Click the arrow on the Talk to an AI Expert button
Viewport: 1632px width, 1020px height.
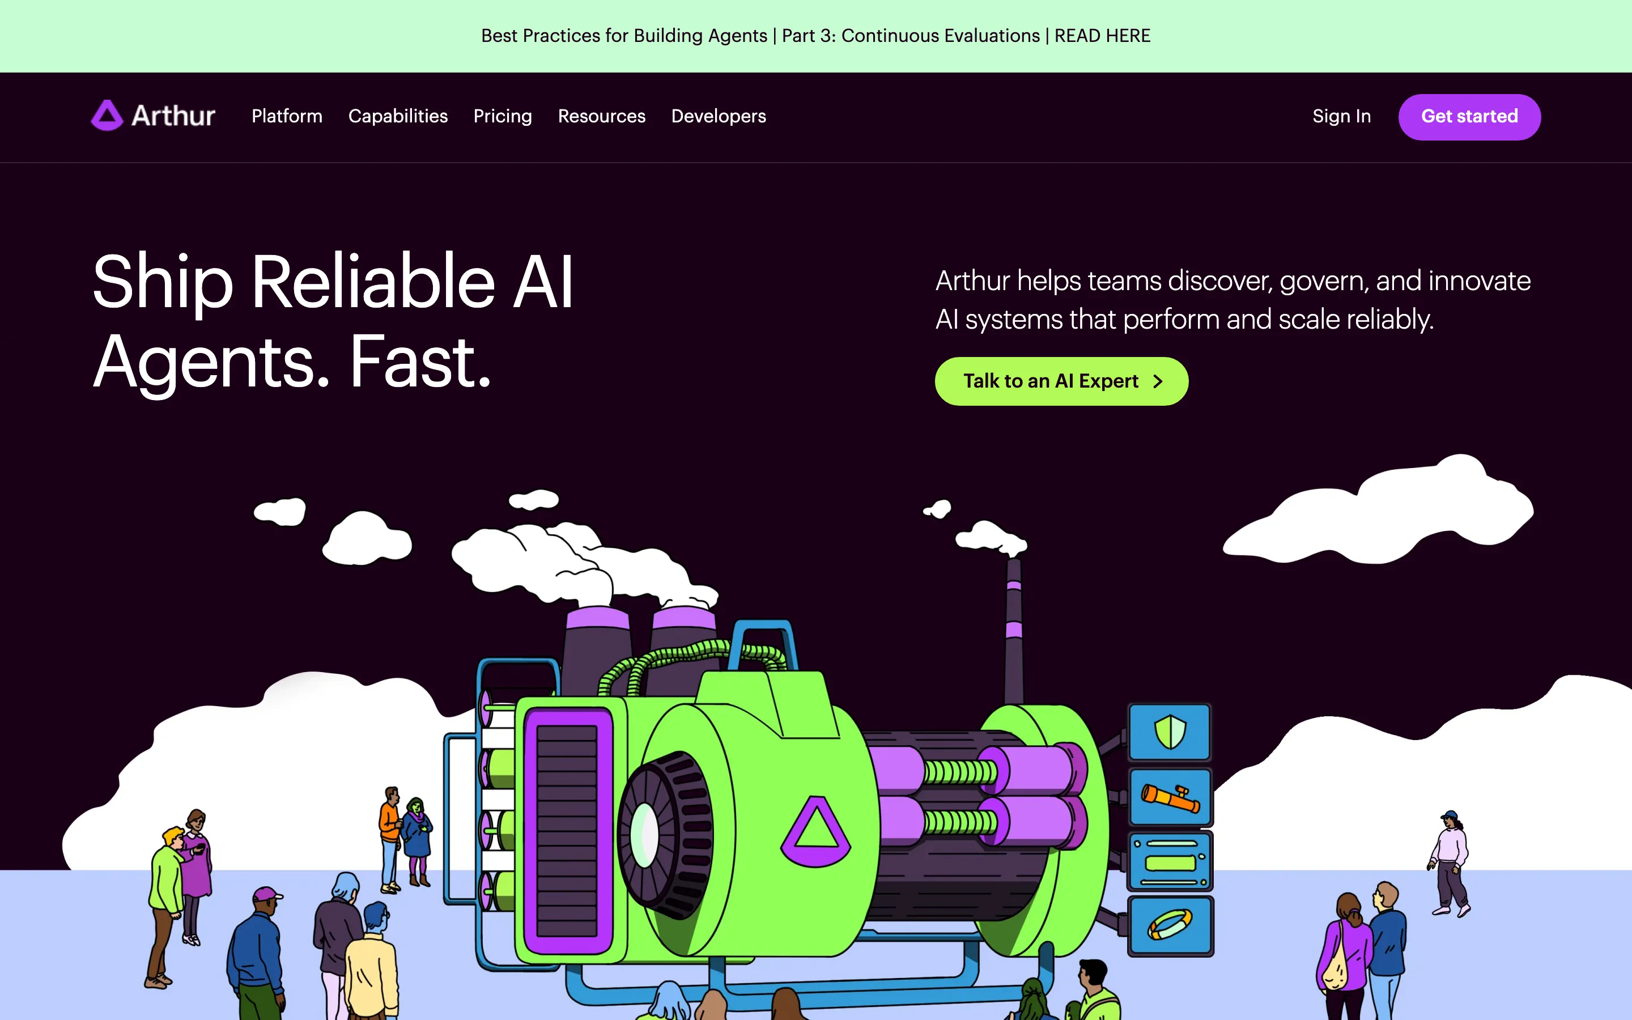point(1158,382)
